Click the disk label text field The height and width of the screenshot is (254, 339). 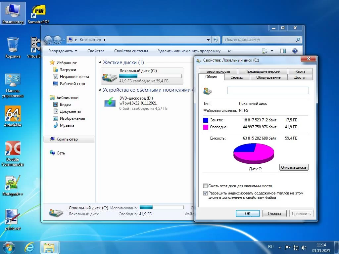click(268, 91)
